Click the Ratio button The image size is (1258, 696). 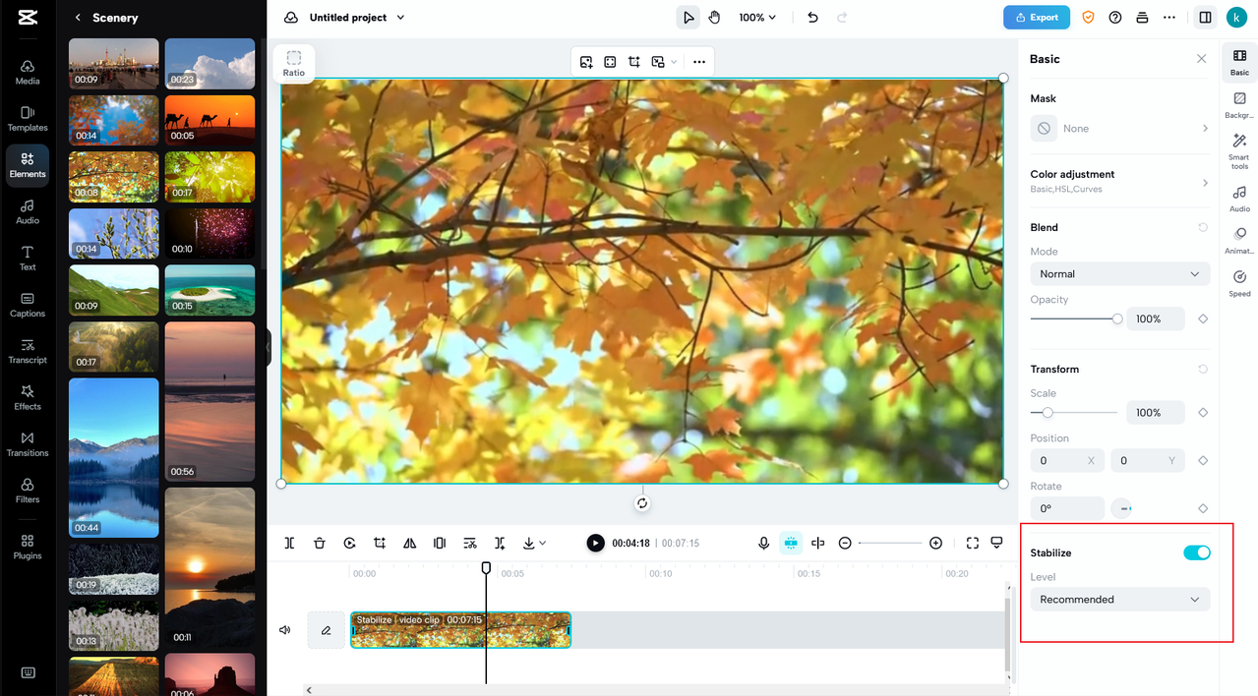click(x=294, y=64)
